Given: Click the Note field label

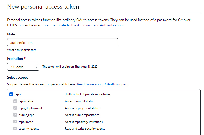Looking at the screenshot, I should [x=11, y=34].
